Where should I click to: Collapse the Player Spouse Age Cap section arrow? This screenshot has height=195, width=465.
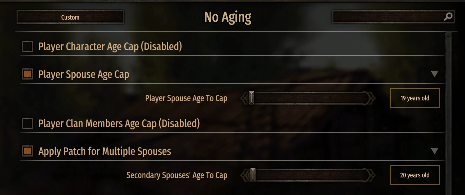tap(434, 74)
